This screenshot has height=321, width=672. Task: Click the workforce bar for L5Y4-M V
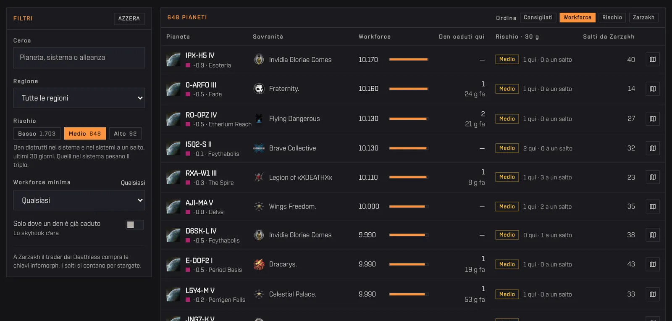tap(409, 294)
